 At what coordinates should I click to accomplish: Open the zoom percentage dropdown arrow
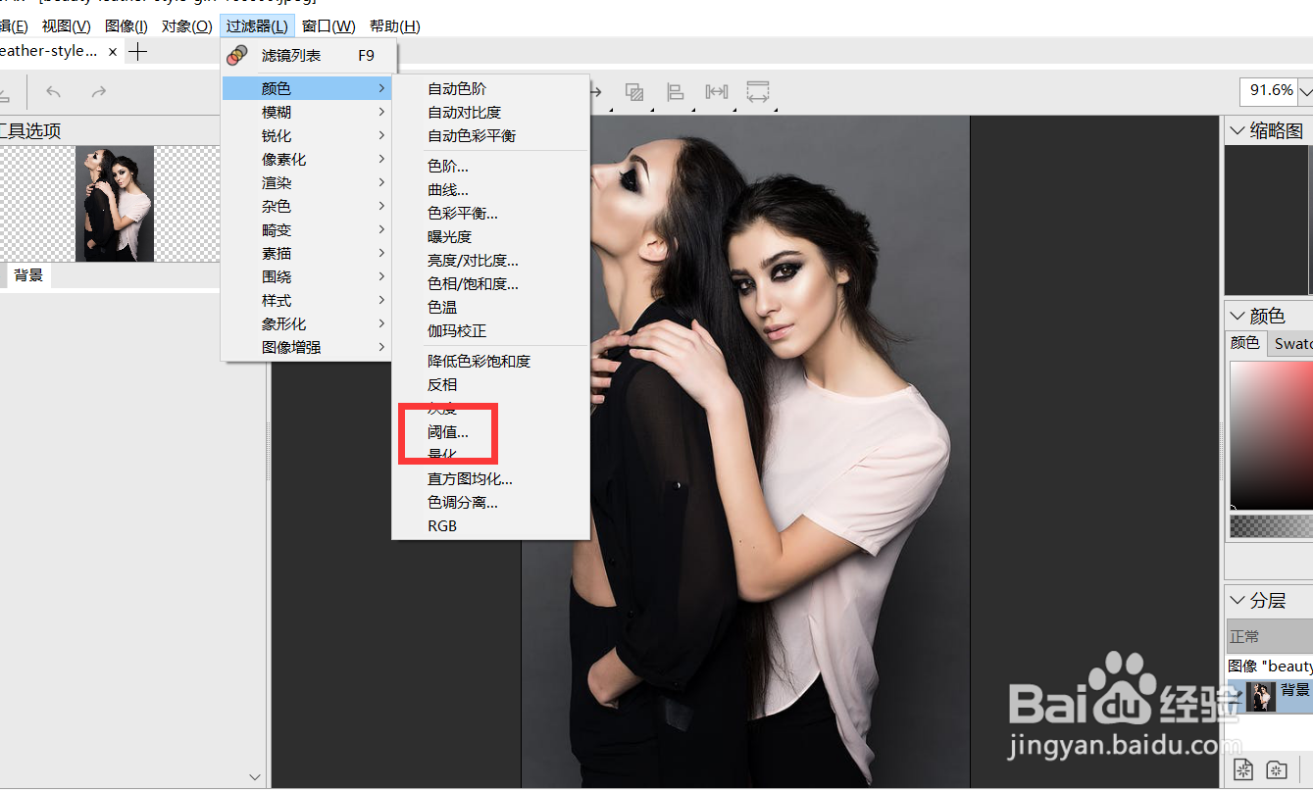(x=1305, y=91)
